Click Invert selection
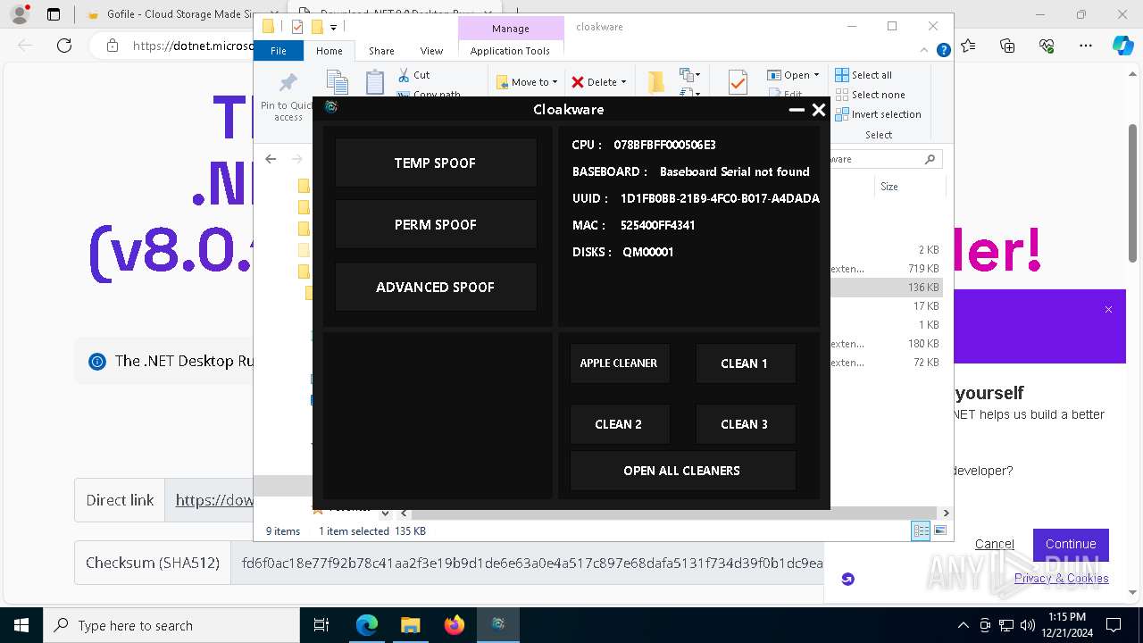 click(x=878, y=114)
